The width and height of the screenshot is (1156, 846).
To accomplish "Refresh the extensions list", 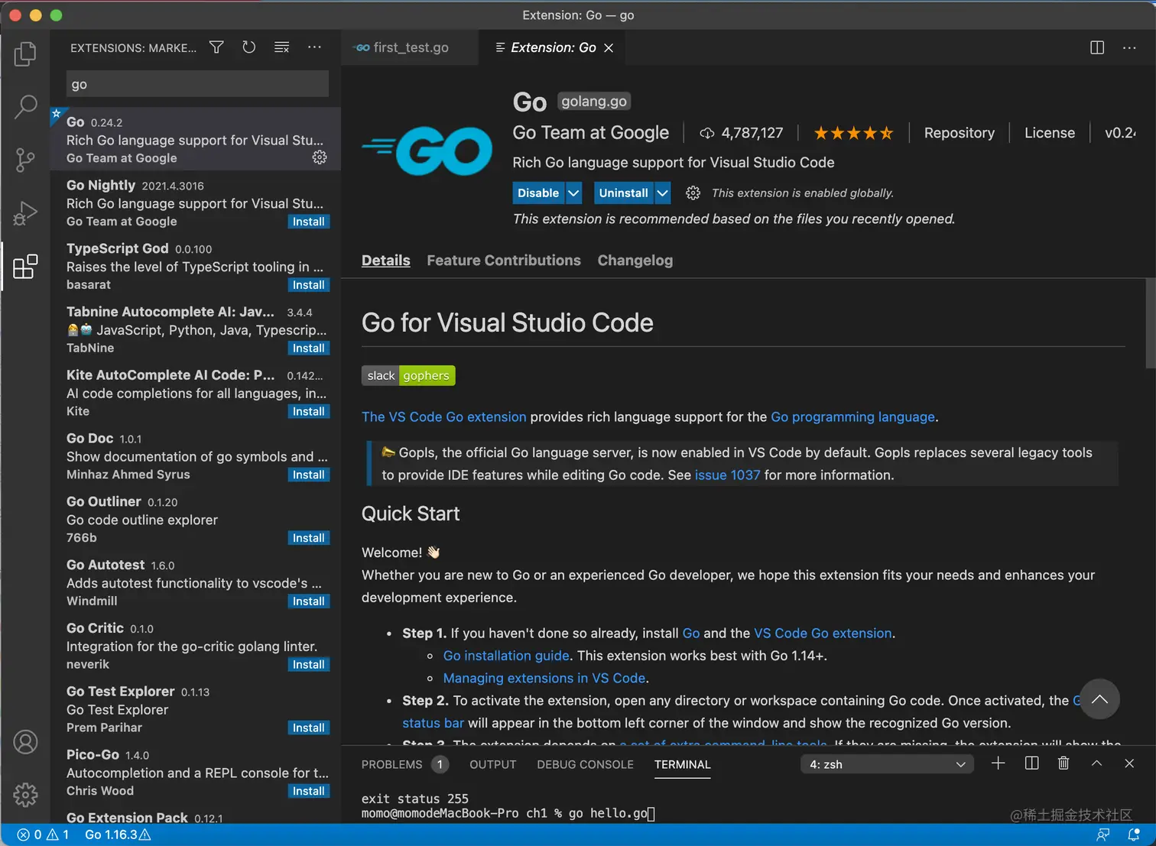I will point(249,47).
